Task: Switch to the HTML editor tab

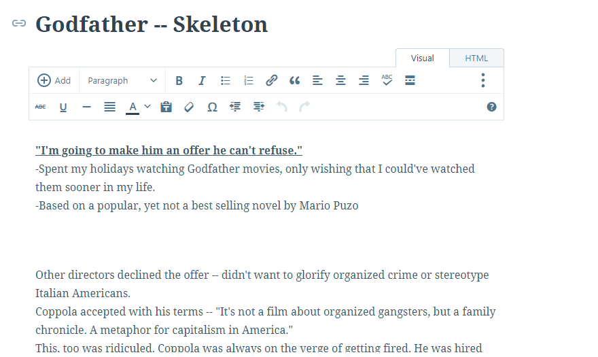Action: click(x=476, y=58)
